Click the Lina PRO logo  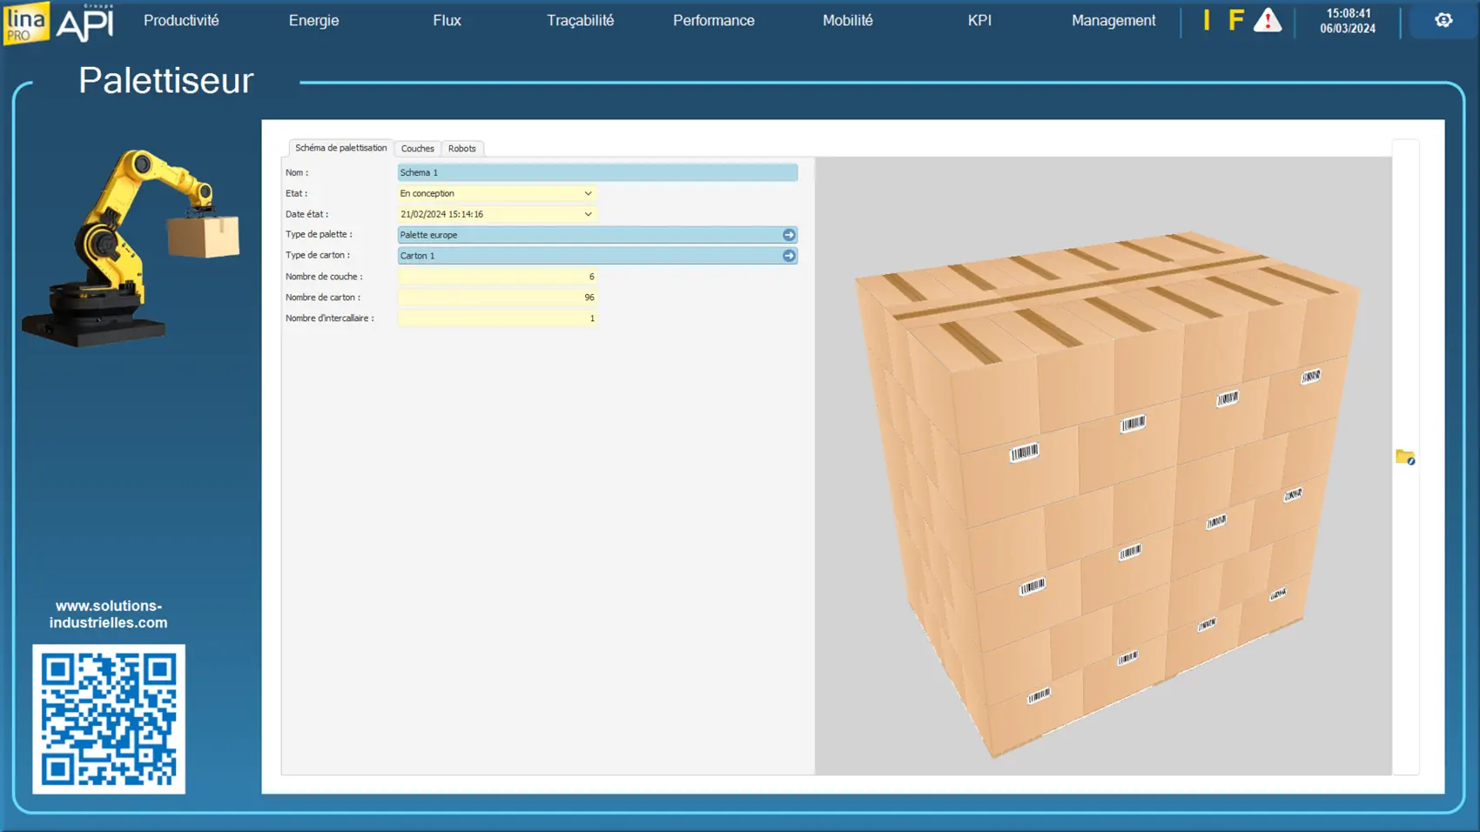[26, 22]
